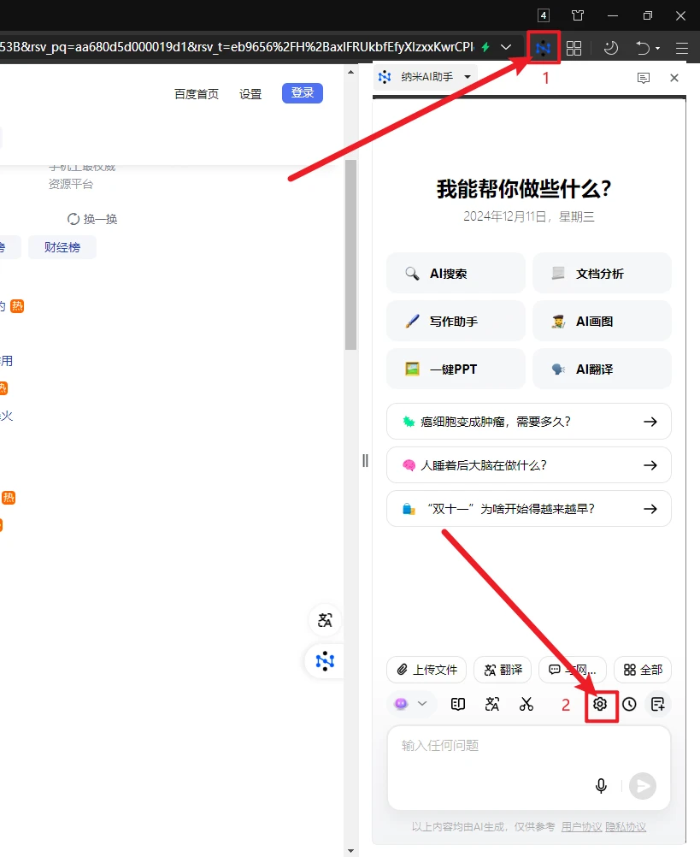The height and width of the screenshot is (857, 700).
Task: Open the Nano AI assistant toolbar icon
Action: pos(544,48)
